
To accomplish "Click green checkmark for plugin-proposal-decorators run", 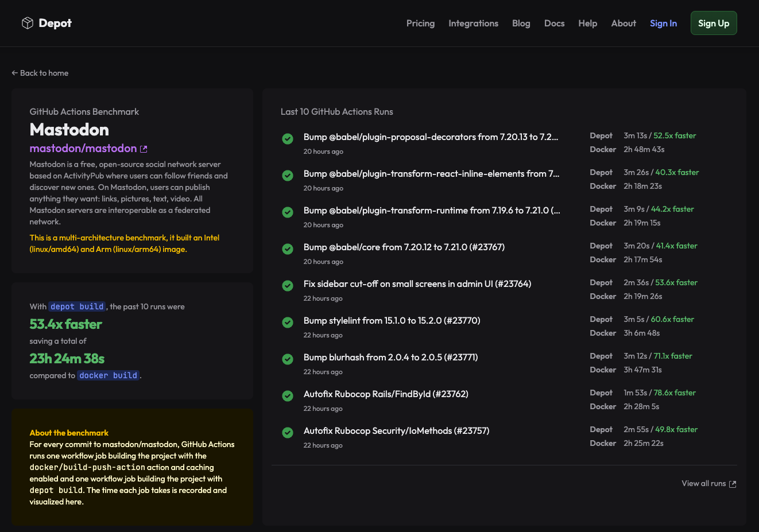I will pyautogui.click(x=288, y=139).
